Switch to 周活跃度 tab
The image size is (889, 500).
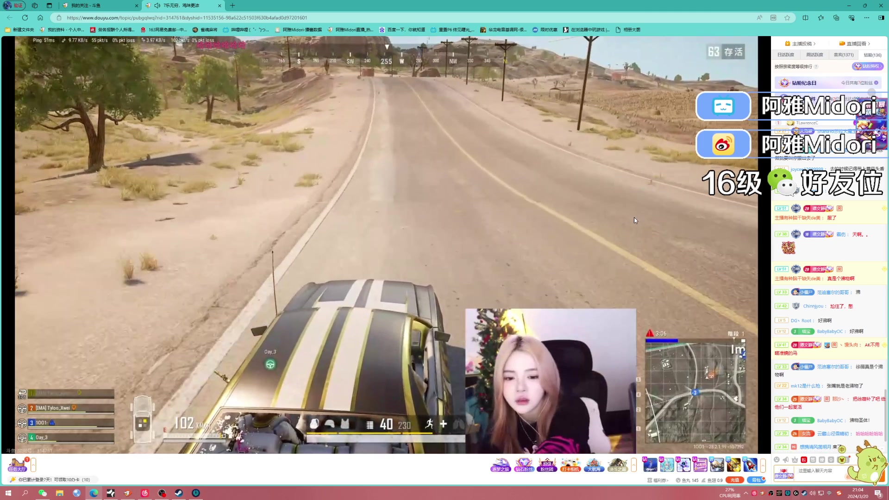[814, 55]
